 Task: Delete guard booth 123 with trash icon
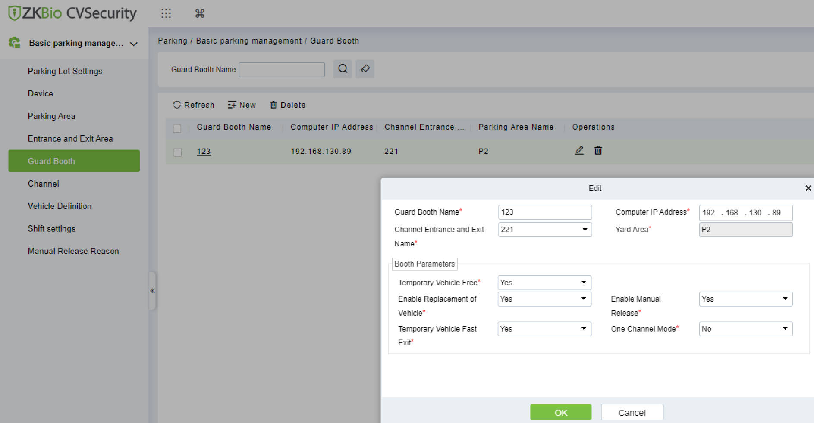click(598, 150)
